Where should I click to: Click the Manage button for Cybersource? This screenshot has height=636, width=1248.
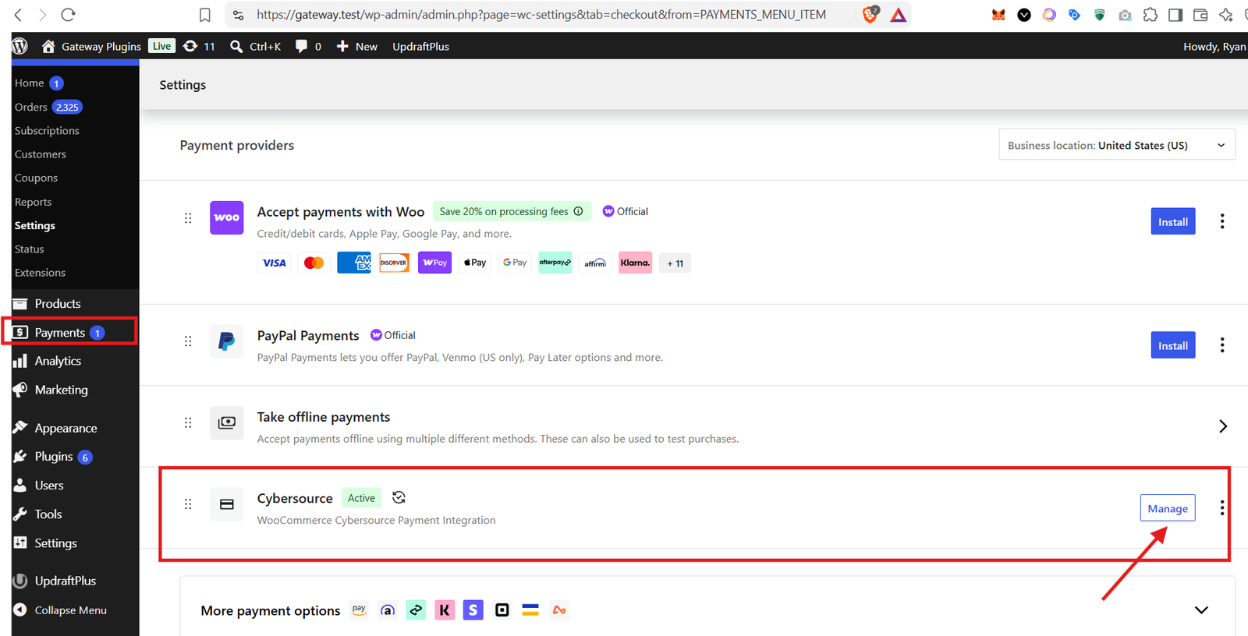[1168, 508]
